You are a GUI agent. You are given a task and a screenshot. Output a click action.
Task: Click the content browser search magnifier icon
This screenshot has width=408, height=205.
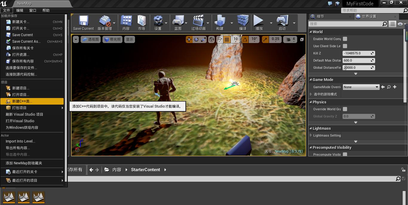coord(398,179)
